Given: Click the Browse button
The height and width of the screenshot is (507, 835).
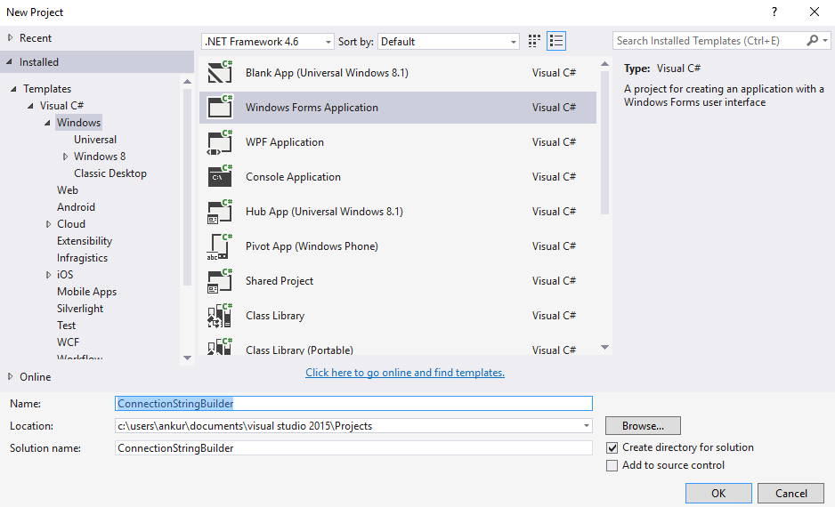Looking at the screenshot, I should pos(643,426).
